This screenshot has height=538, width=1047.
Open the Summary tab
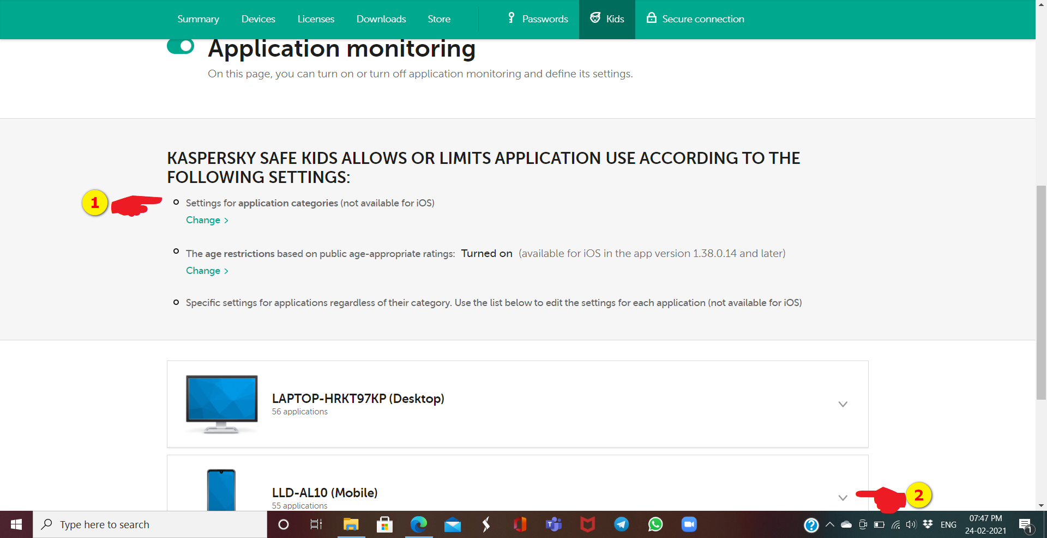click(198, 19)
